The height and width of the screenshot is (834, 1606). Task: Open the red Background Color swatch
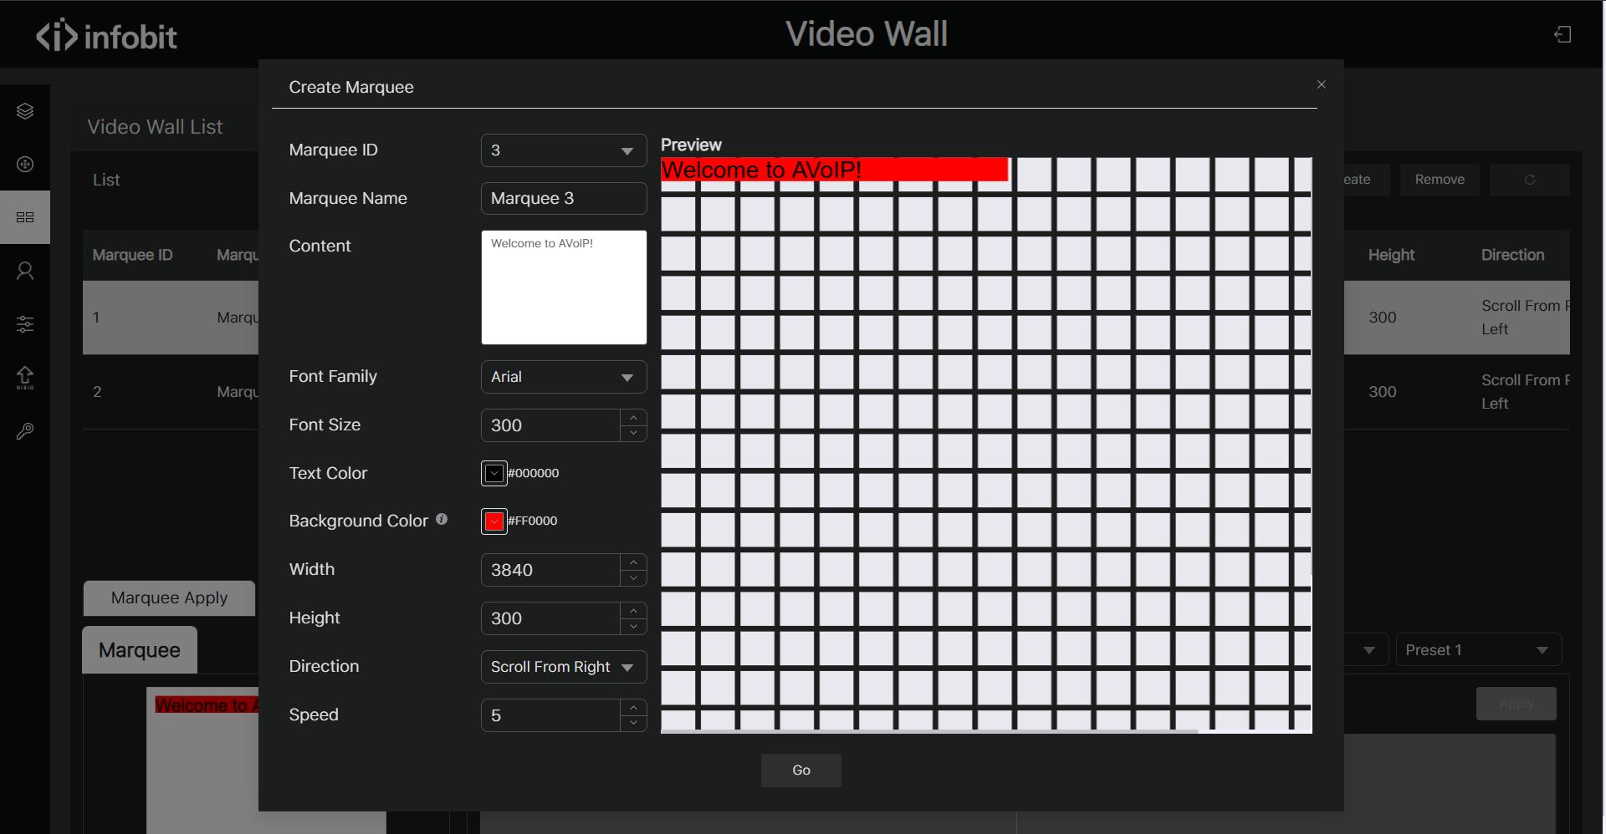(x=494, y=521)
